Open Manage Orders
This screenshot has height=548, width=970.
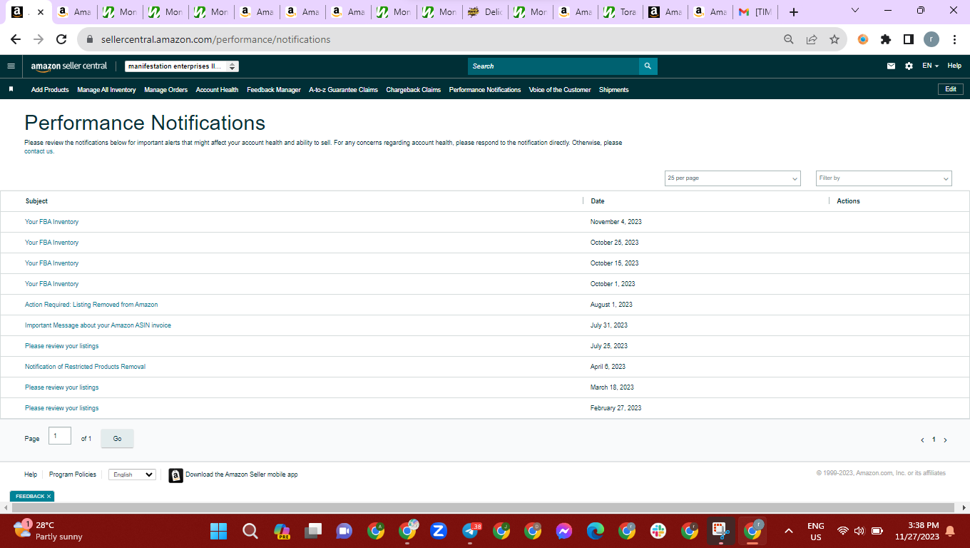[165, 90]
